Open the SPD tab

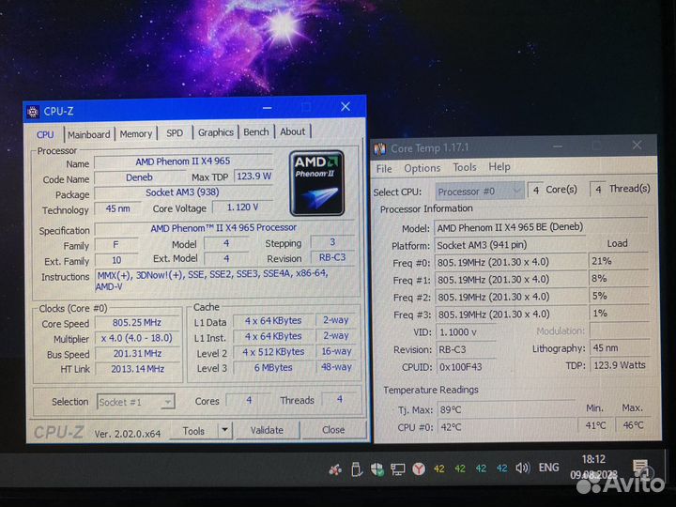(175, 133)
